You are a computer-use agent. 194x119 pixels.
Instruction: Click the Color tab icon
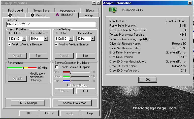click(10, 15)
